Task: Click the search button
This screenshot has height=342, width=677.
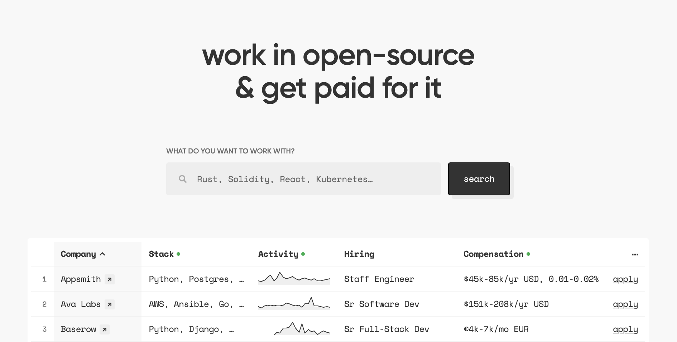Action: [479, 179]
